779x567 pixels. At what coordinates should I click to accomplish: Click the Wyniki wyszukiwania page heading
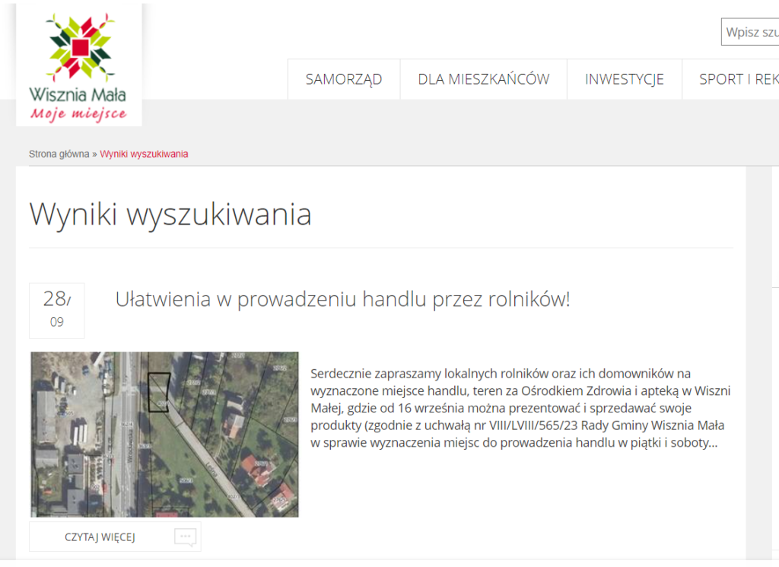pyautogui.click(x=170, y=214)
